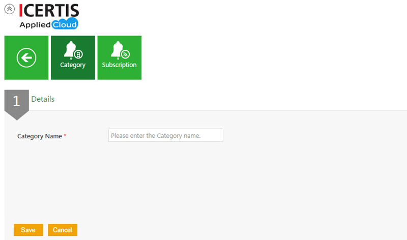Focus the Category name input field

tap(166, 135)
